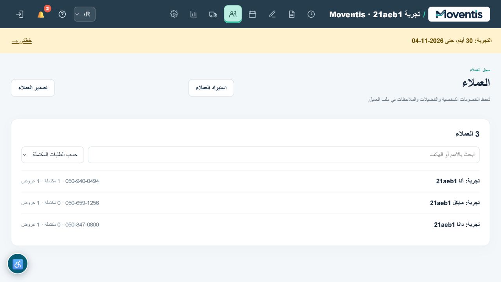The height and width of the screenshot is (282, 501).
Task: Open help via the question mark icon
Action: point(62,14)
